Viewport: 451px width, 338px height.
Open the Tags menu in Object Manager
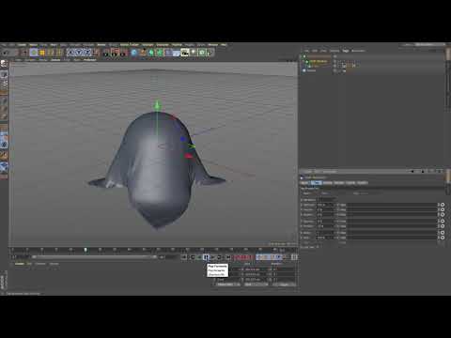click(346, 51)
